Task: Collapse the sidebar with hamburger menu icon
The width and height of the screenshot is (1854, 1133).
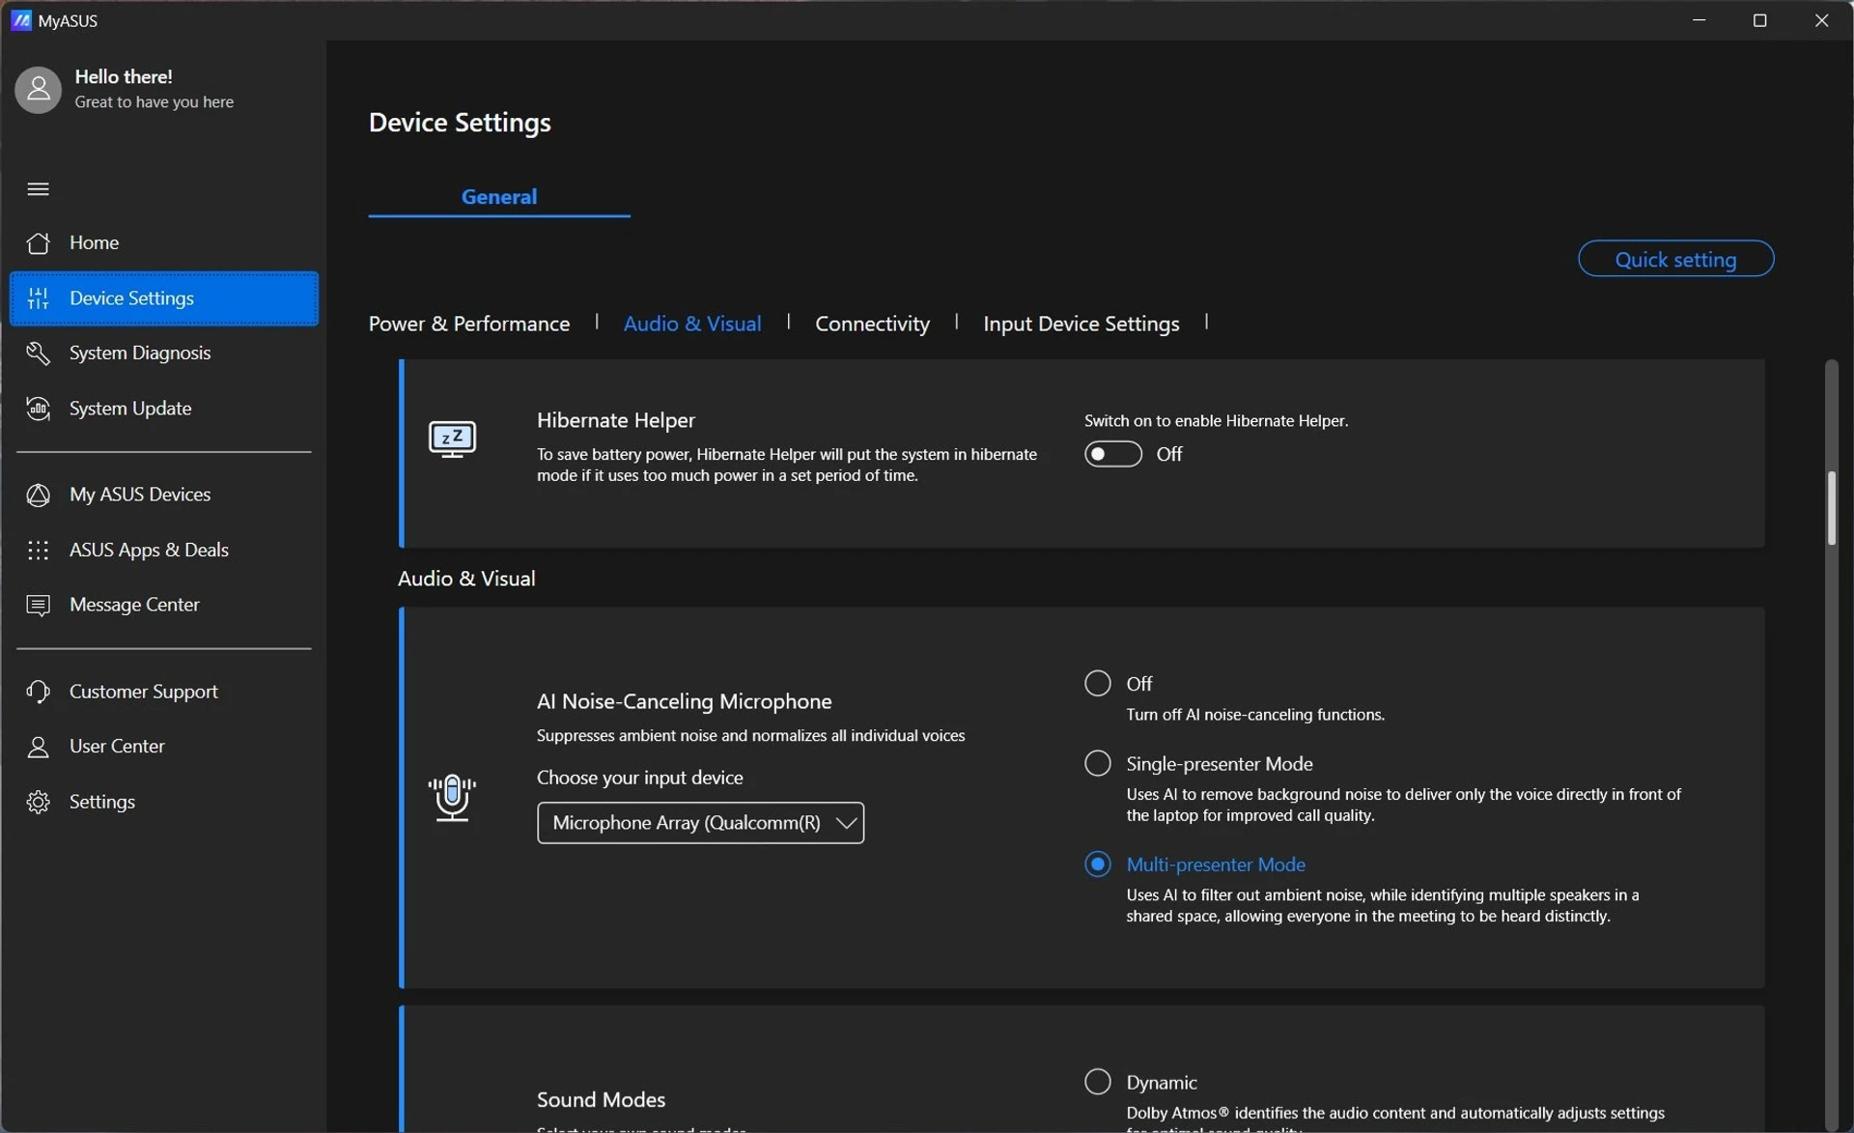Action: pos(38,188)
